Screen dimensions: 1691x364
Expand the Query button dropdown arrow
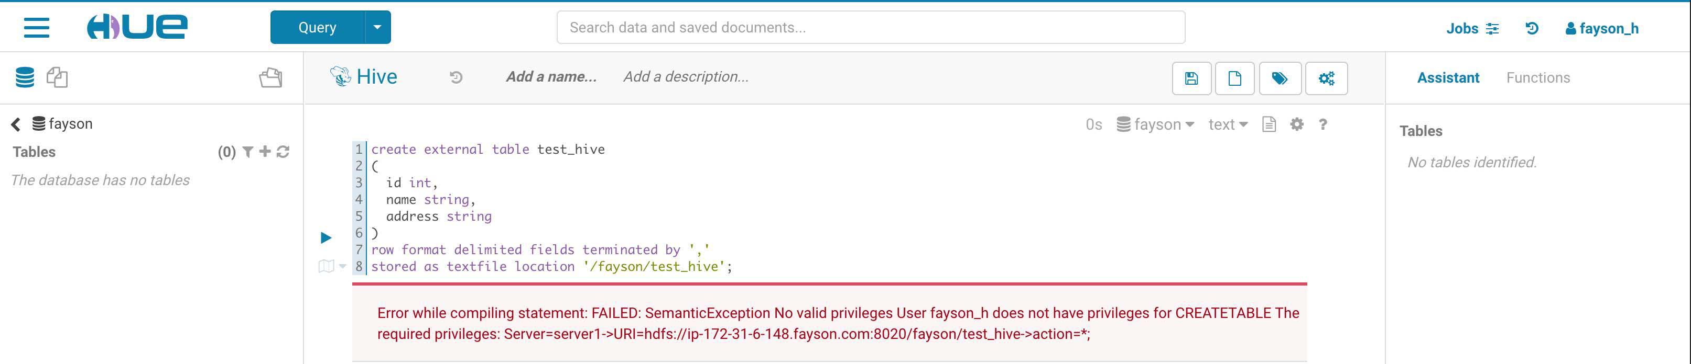[x=377, y=28]
